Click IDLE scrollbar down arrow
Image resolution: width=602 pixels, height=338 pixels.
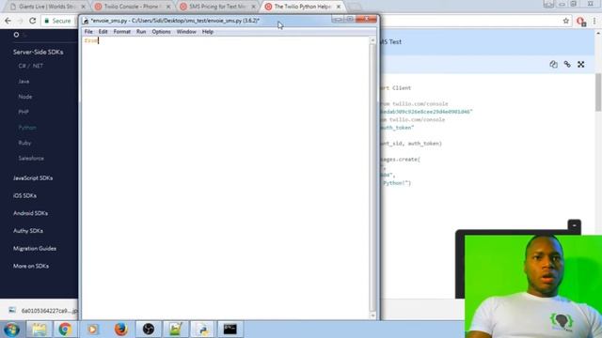[x=372, y=315]
